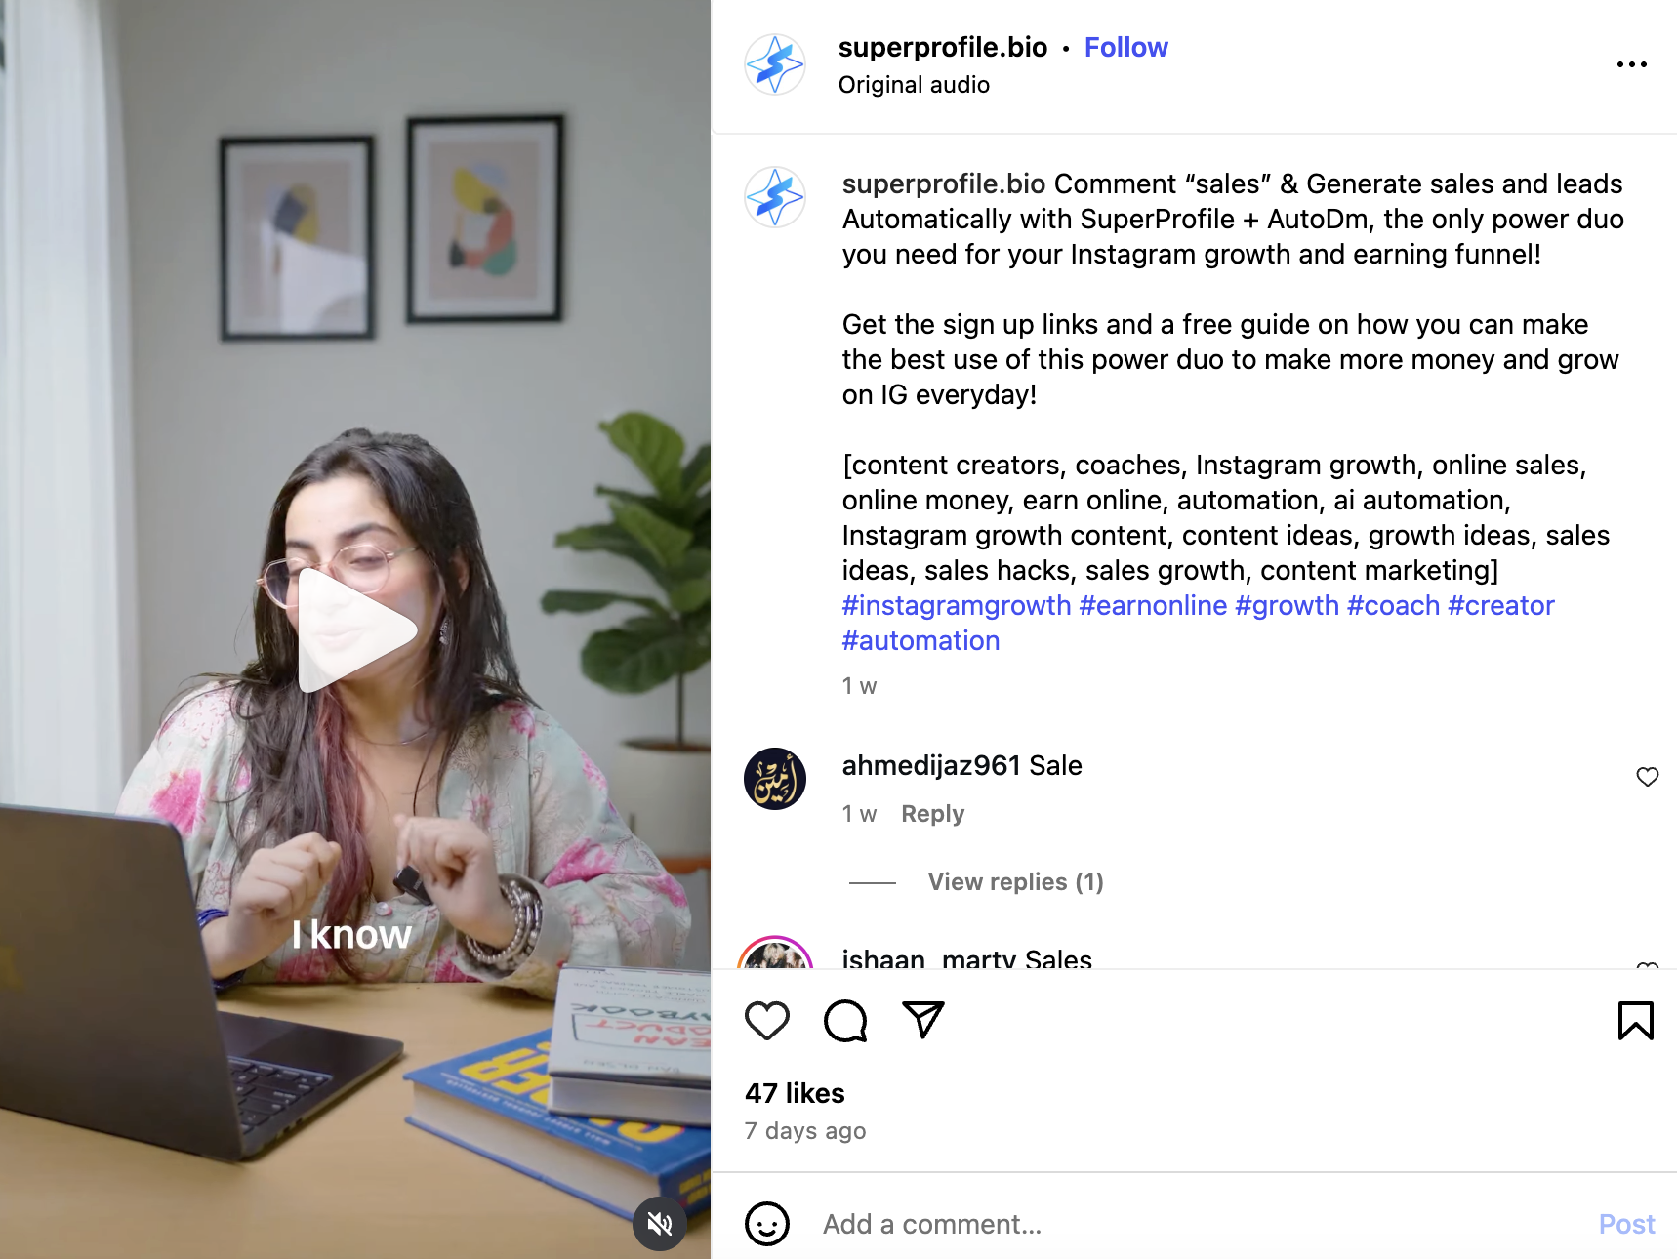
Task: Like the post with the heart icon
Action: pyautogui.click(x=766, y=1021)
